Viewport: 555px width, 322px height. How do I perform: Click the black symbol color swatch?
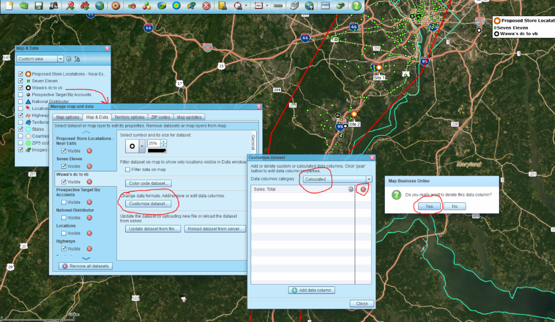pyautogui.click(x=157, y=151)
